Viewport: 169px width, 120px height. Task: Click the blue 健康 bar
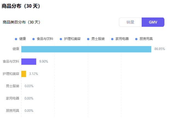(x=86, y=49)
